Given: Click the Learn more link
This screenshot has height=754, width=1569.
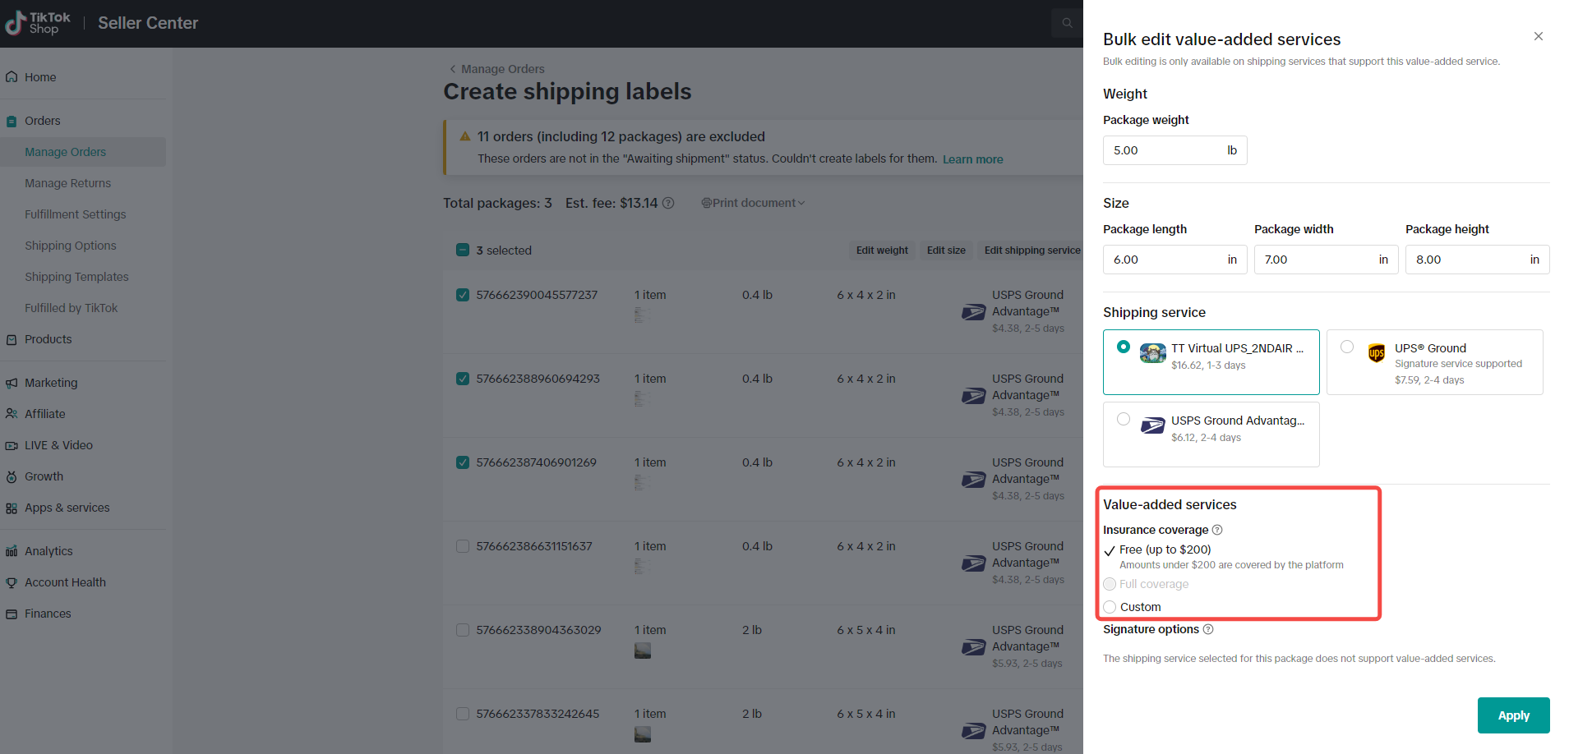Looking at the screenshot, I should [972, 159].
